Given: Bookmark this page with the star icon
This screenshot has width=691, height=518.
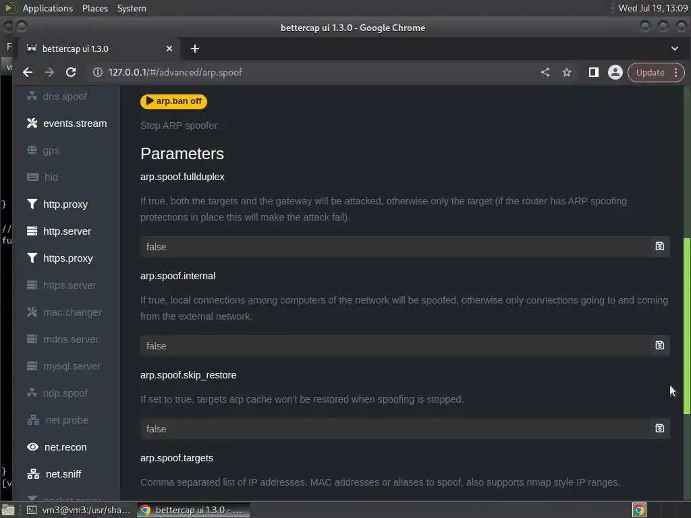Looking at the screenshot, I should pos(566,72).
